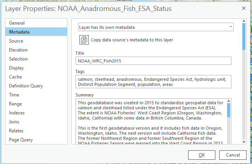The image size is (252, 164).
Task: Click the Summary box scroll up arrow
Action: (229, 101)
